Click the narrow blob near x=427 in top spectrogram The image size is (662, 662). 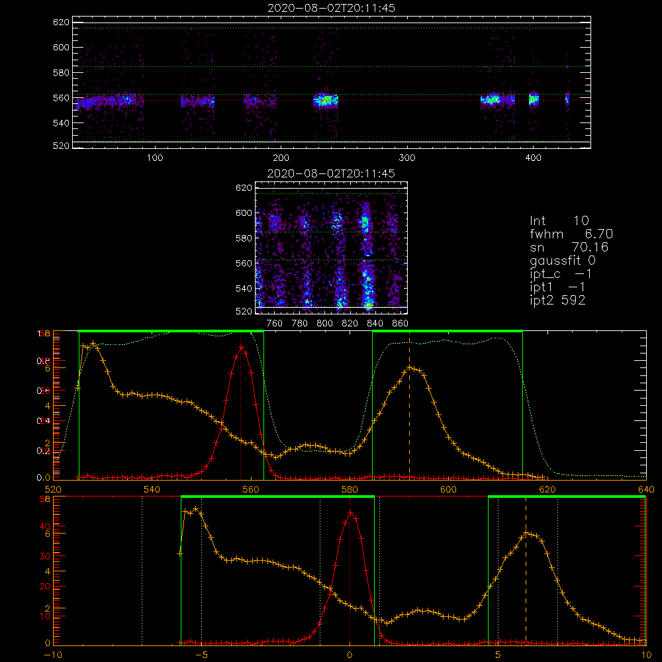coord(567,100)
